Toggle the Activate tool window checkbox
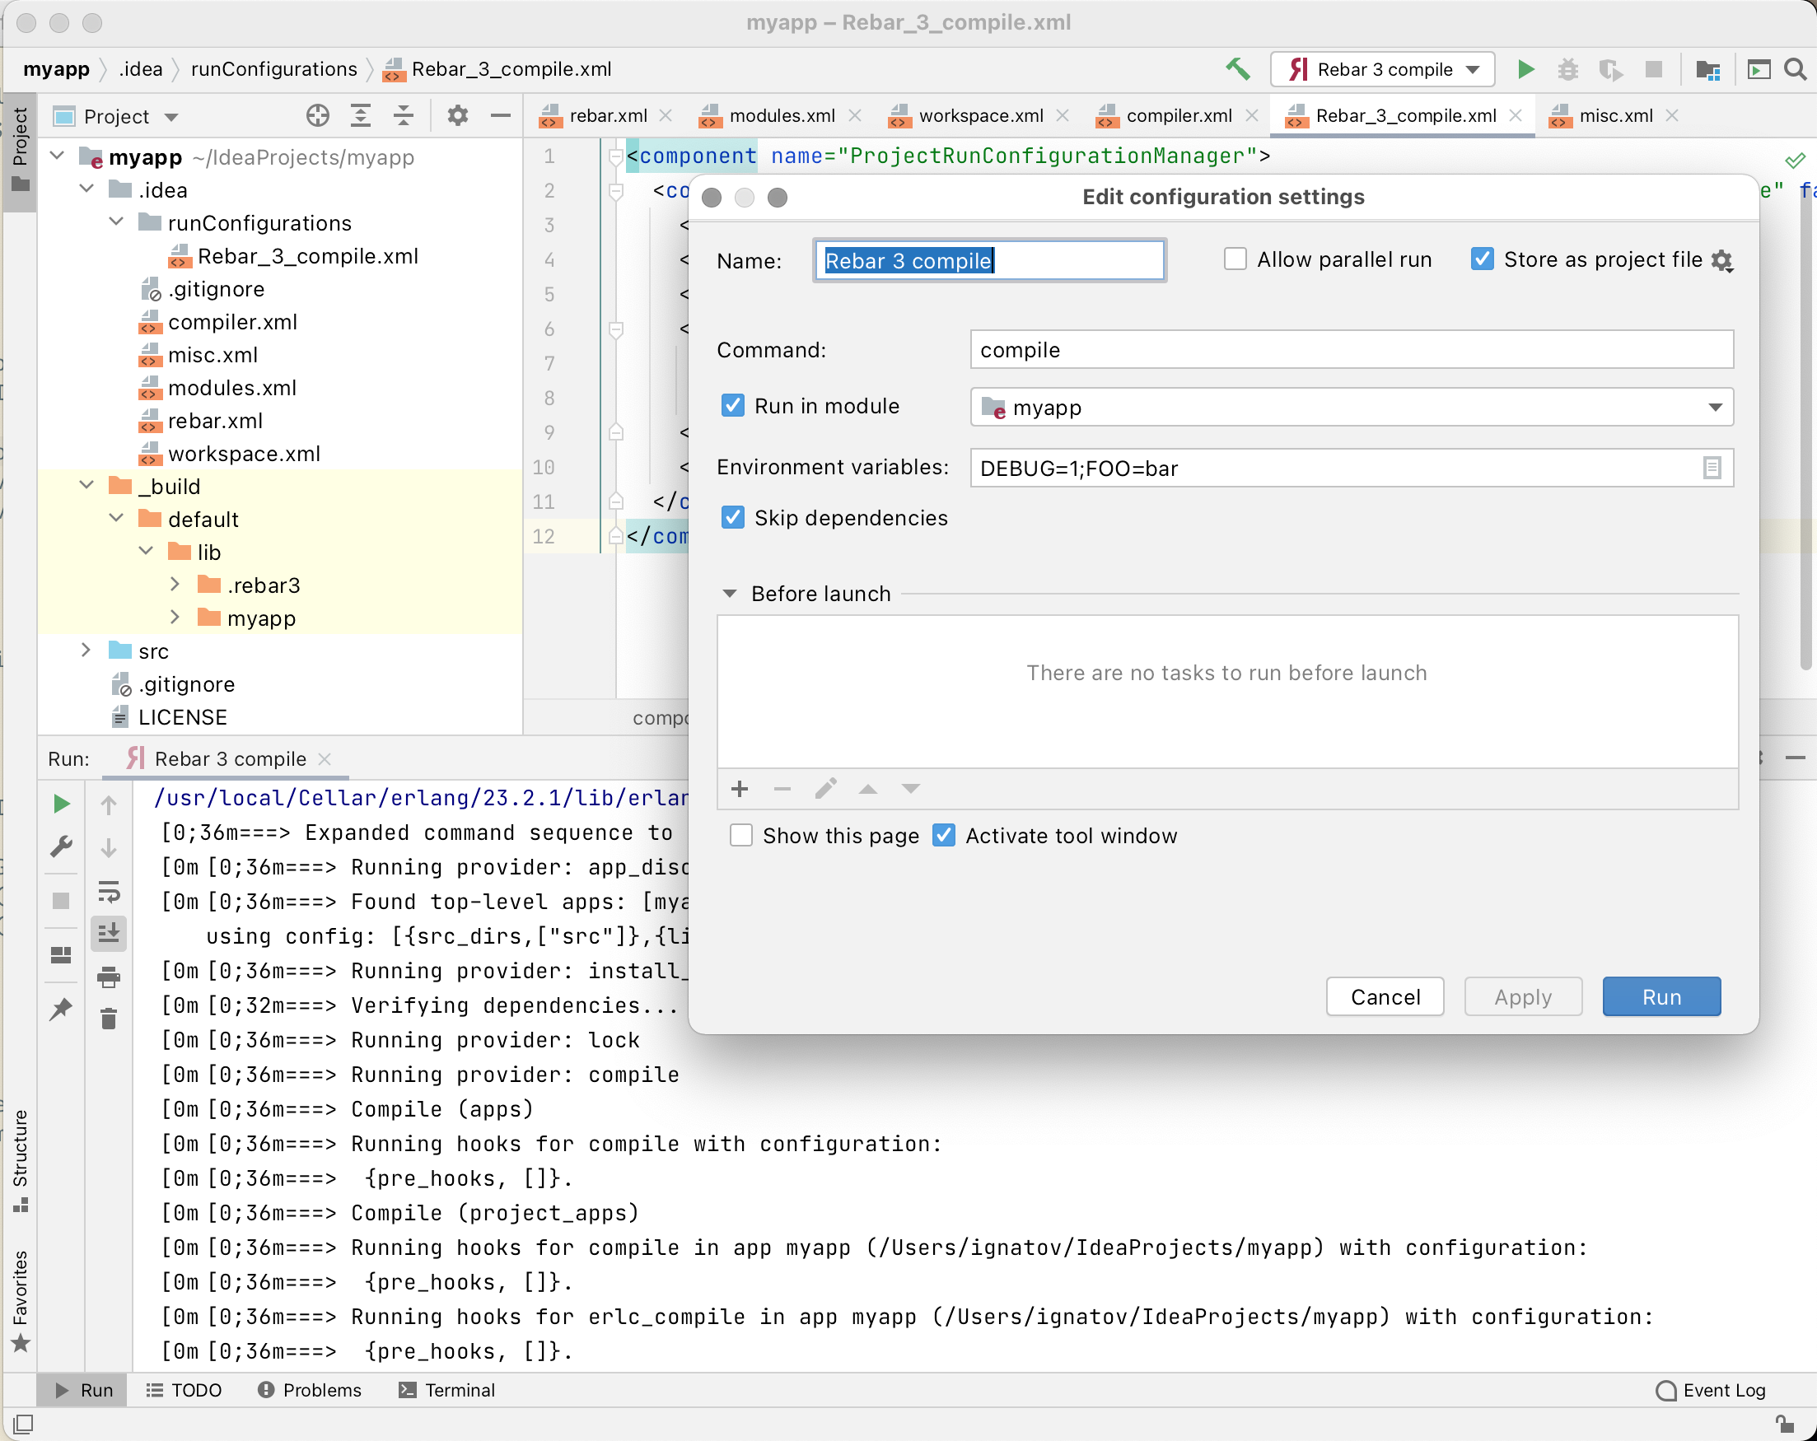The image size is (1817, 1441). pos(944,836)
